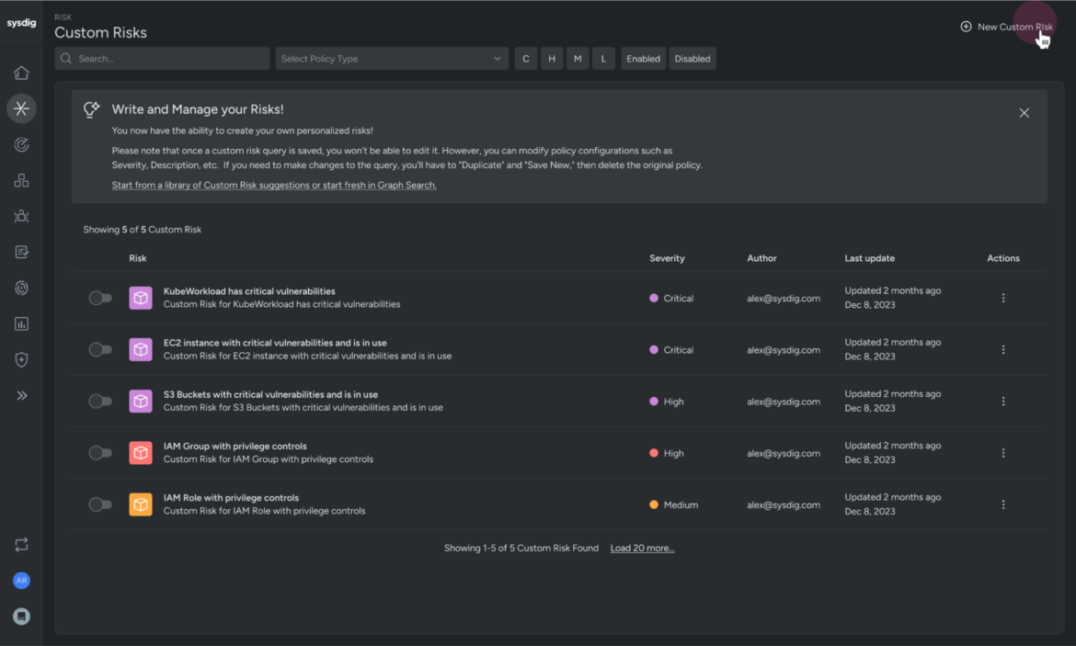Open the shield plus sidebar icon

[21, 359]
